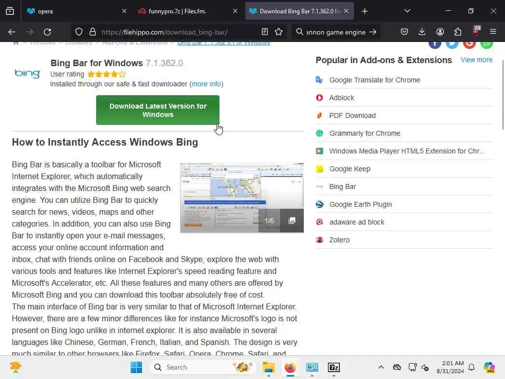This screenshot has width=505, height=379.
Task: Reload the current page
Action: coord(47,32)
